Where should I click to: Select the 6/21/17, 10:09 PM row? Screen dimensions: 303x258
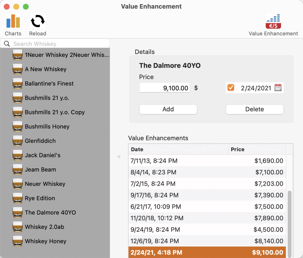coord(207,207)
